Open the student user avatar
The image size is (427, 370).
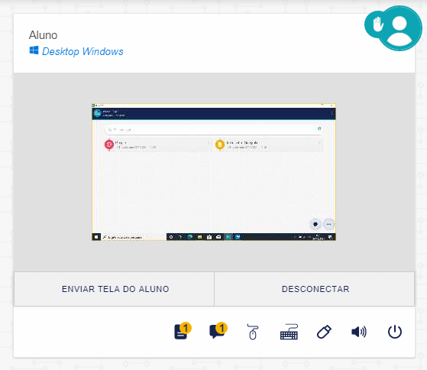pos(400,28)
